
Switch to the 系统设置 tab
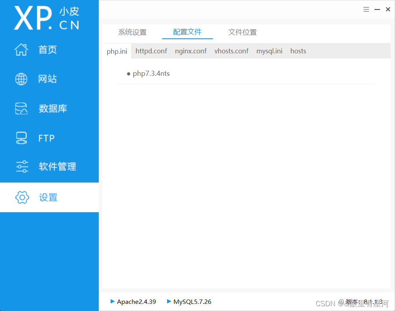132,32
